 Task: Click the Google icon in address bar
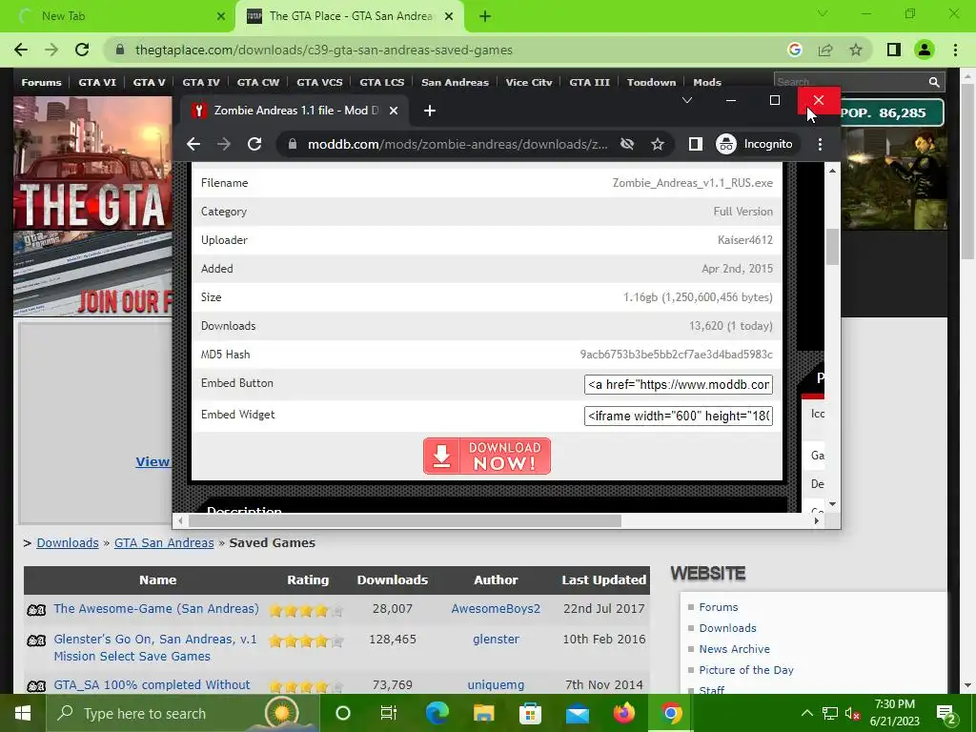(x=794, y=50)
